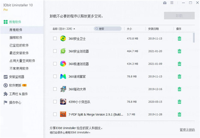
Task: Check the 4399小小突击队 checkbox
Action: click(x=55, y=102)
